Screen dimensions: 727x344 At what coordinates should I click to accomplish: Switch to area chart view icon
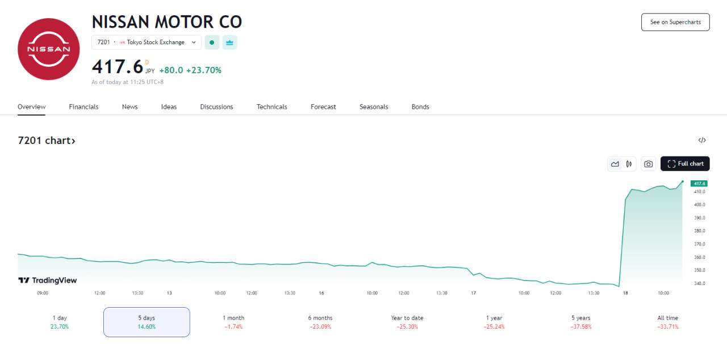[615, 164]
